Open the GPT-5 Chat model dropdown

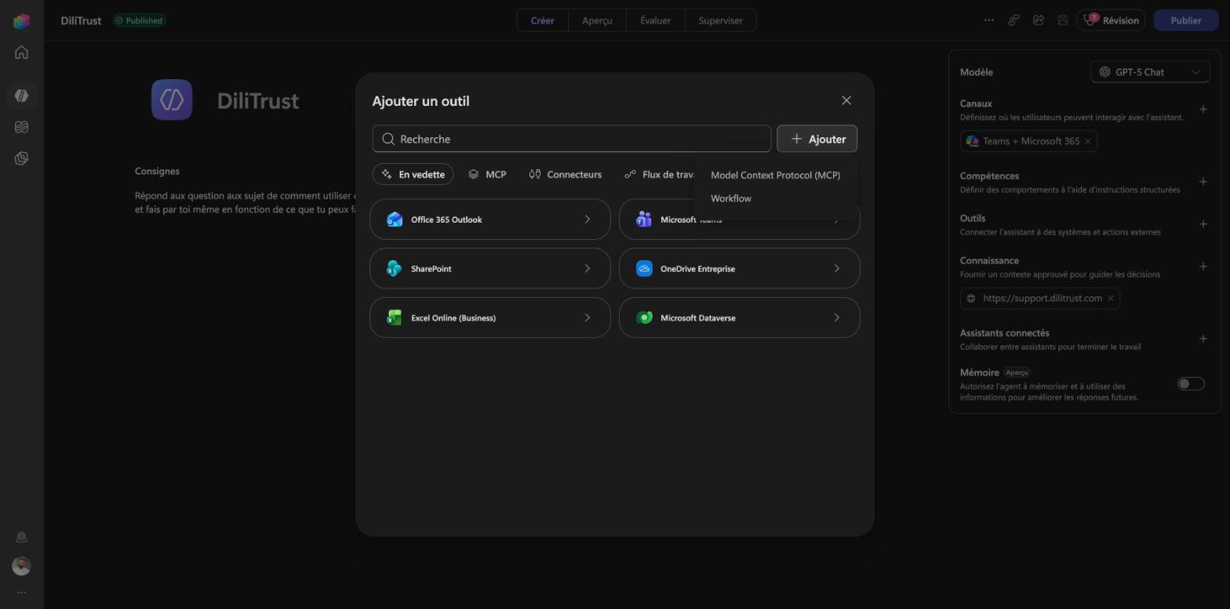(1150, 72)
